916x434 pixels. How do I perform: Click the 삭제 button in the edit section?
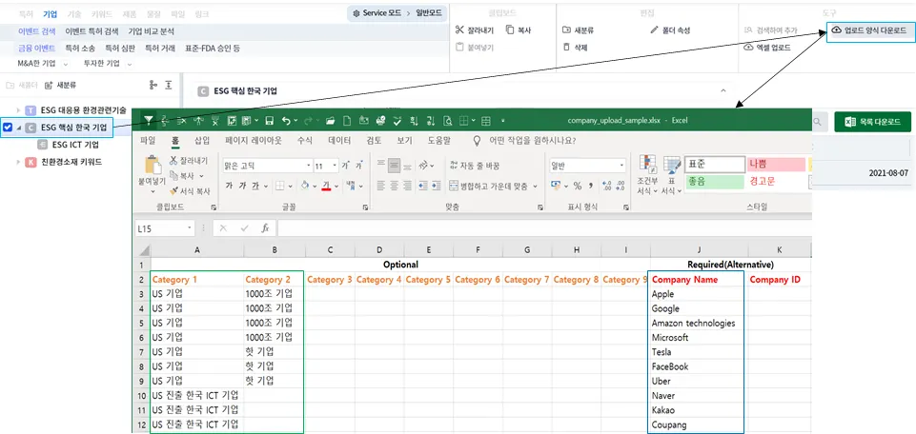575,48
